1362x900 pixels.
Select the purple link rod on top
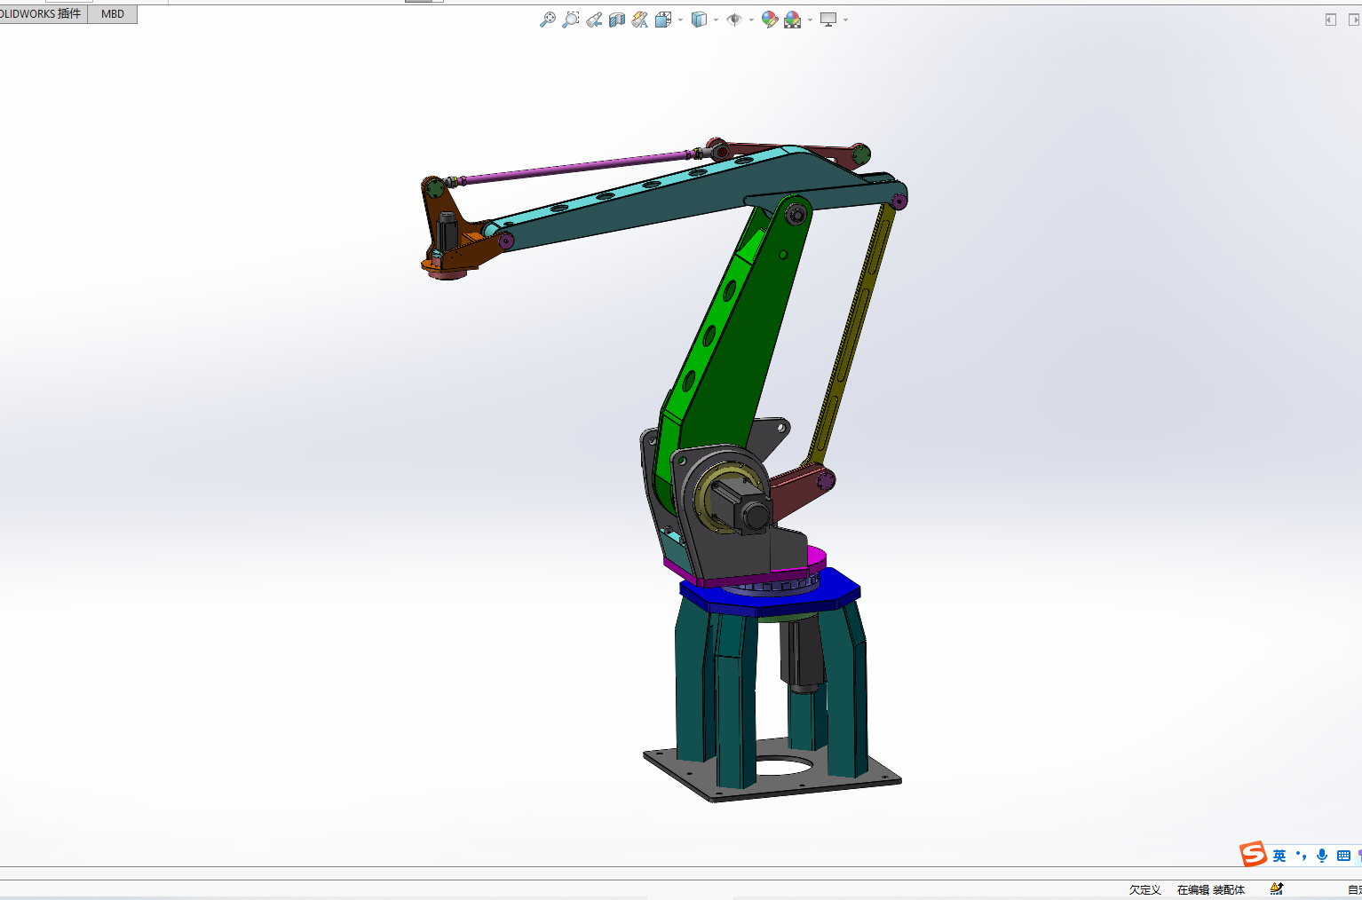577,167
